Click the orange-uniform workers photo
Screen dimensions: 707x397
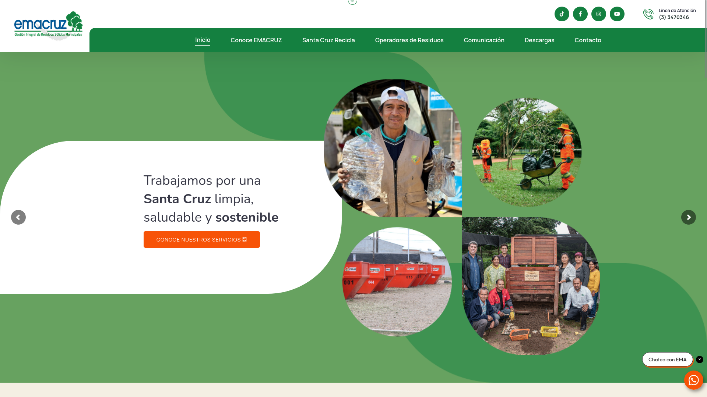(527, 152)
